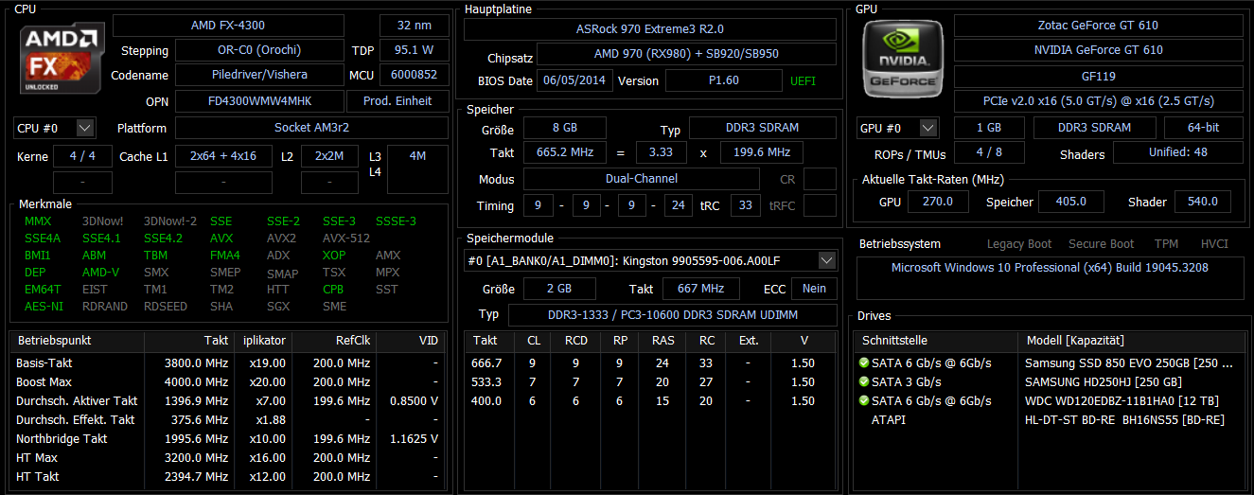Select the HT Max row
The image size is (1254, 495).
point(228,458)
